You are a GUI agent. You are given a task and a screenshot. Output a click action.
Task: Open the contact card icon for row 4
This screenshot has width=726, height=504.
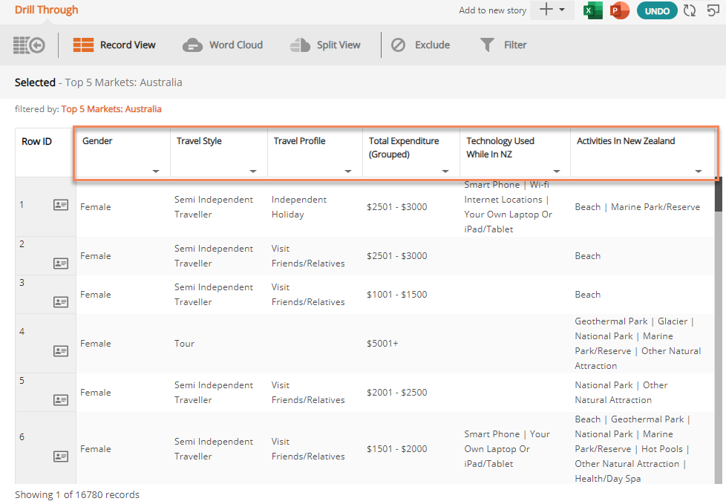tap(60, 353)
